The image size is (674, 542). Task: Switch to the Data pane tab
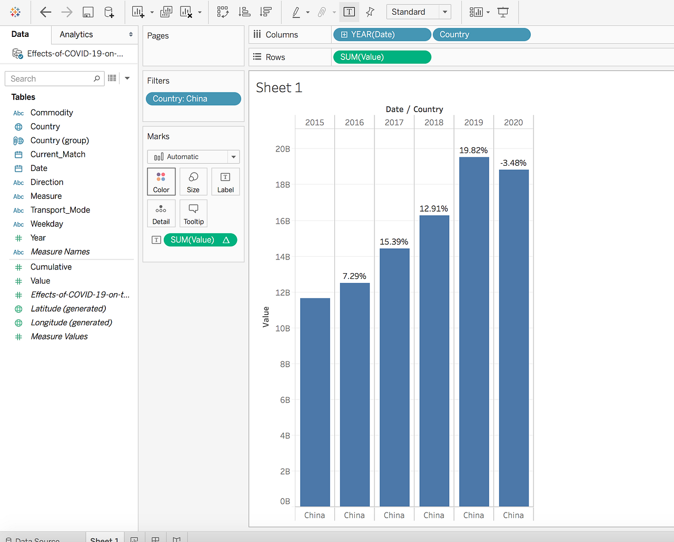[20, 34]
